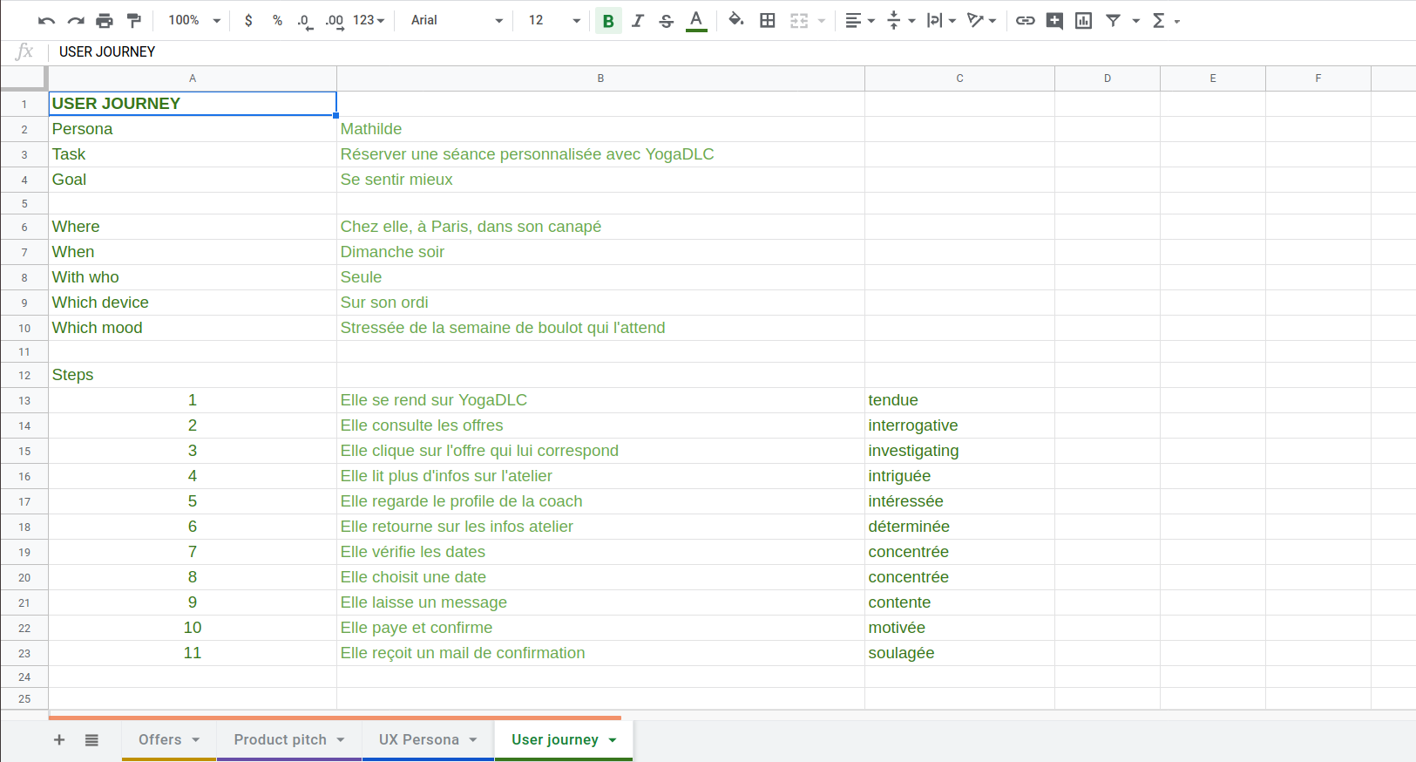Select cell 'Elle paye et confirme'

pyautogui.click(x=600, y=628)
